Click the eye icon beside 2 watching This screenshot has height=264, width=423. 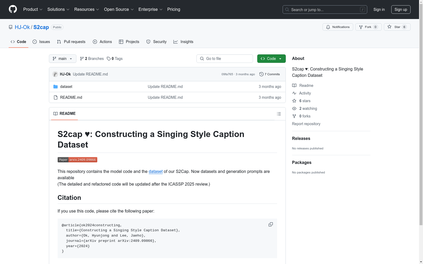(x=294, y=109)
